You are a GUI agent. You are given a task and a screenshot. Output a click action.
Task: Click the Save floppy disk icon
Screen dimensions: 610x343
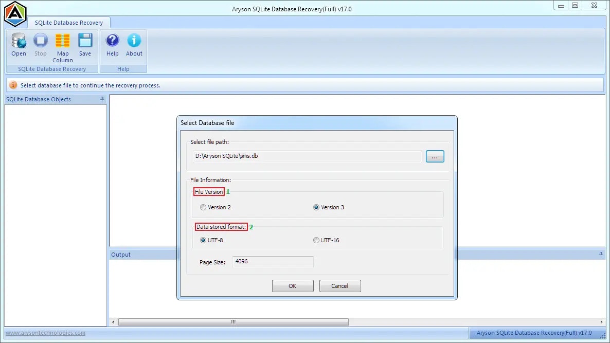(85, 41)
